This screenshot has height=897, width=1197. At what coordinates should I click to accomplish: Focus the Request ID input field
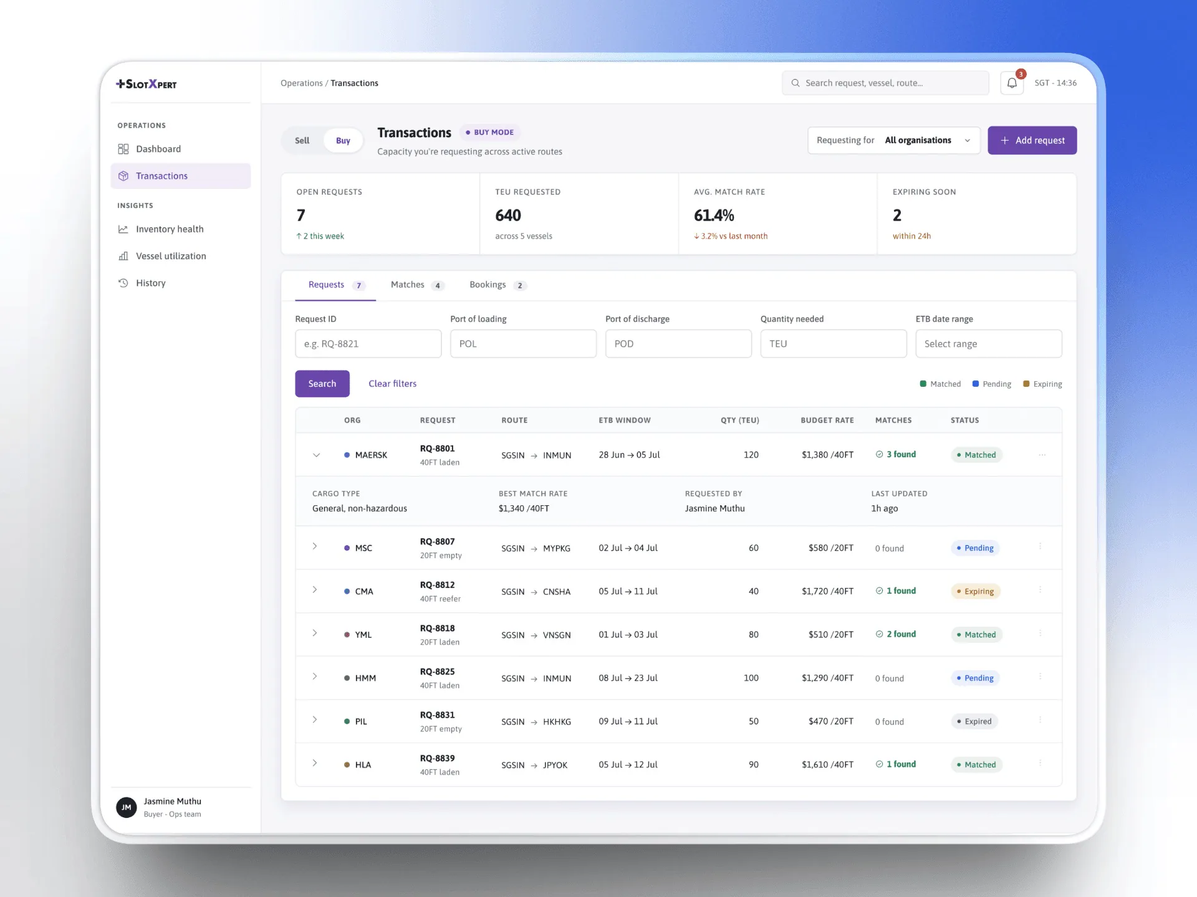368,344
